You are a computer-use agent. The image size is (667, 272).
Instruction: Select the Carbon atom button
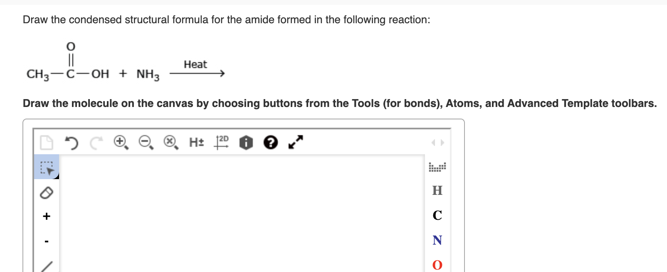tap(437, 215)
